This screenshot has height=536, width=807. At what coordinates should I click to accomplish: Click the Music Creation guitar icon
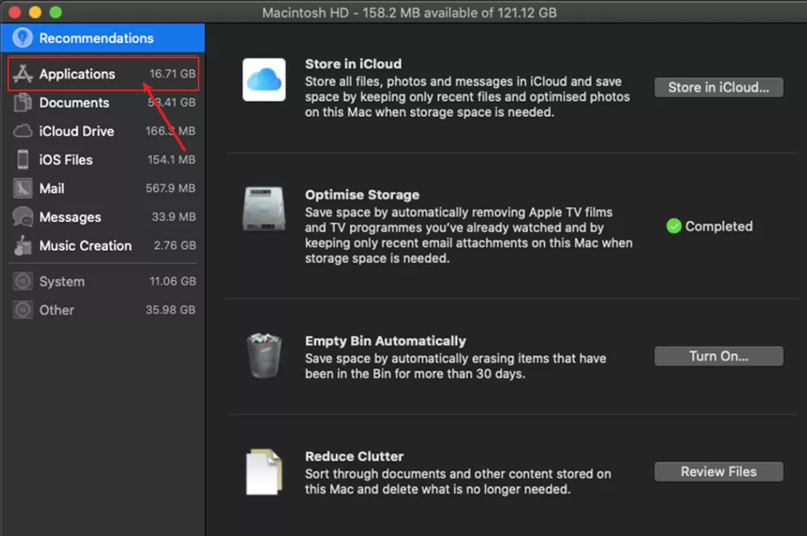point(22,246)
